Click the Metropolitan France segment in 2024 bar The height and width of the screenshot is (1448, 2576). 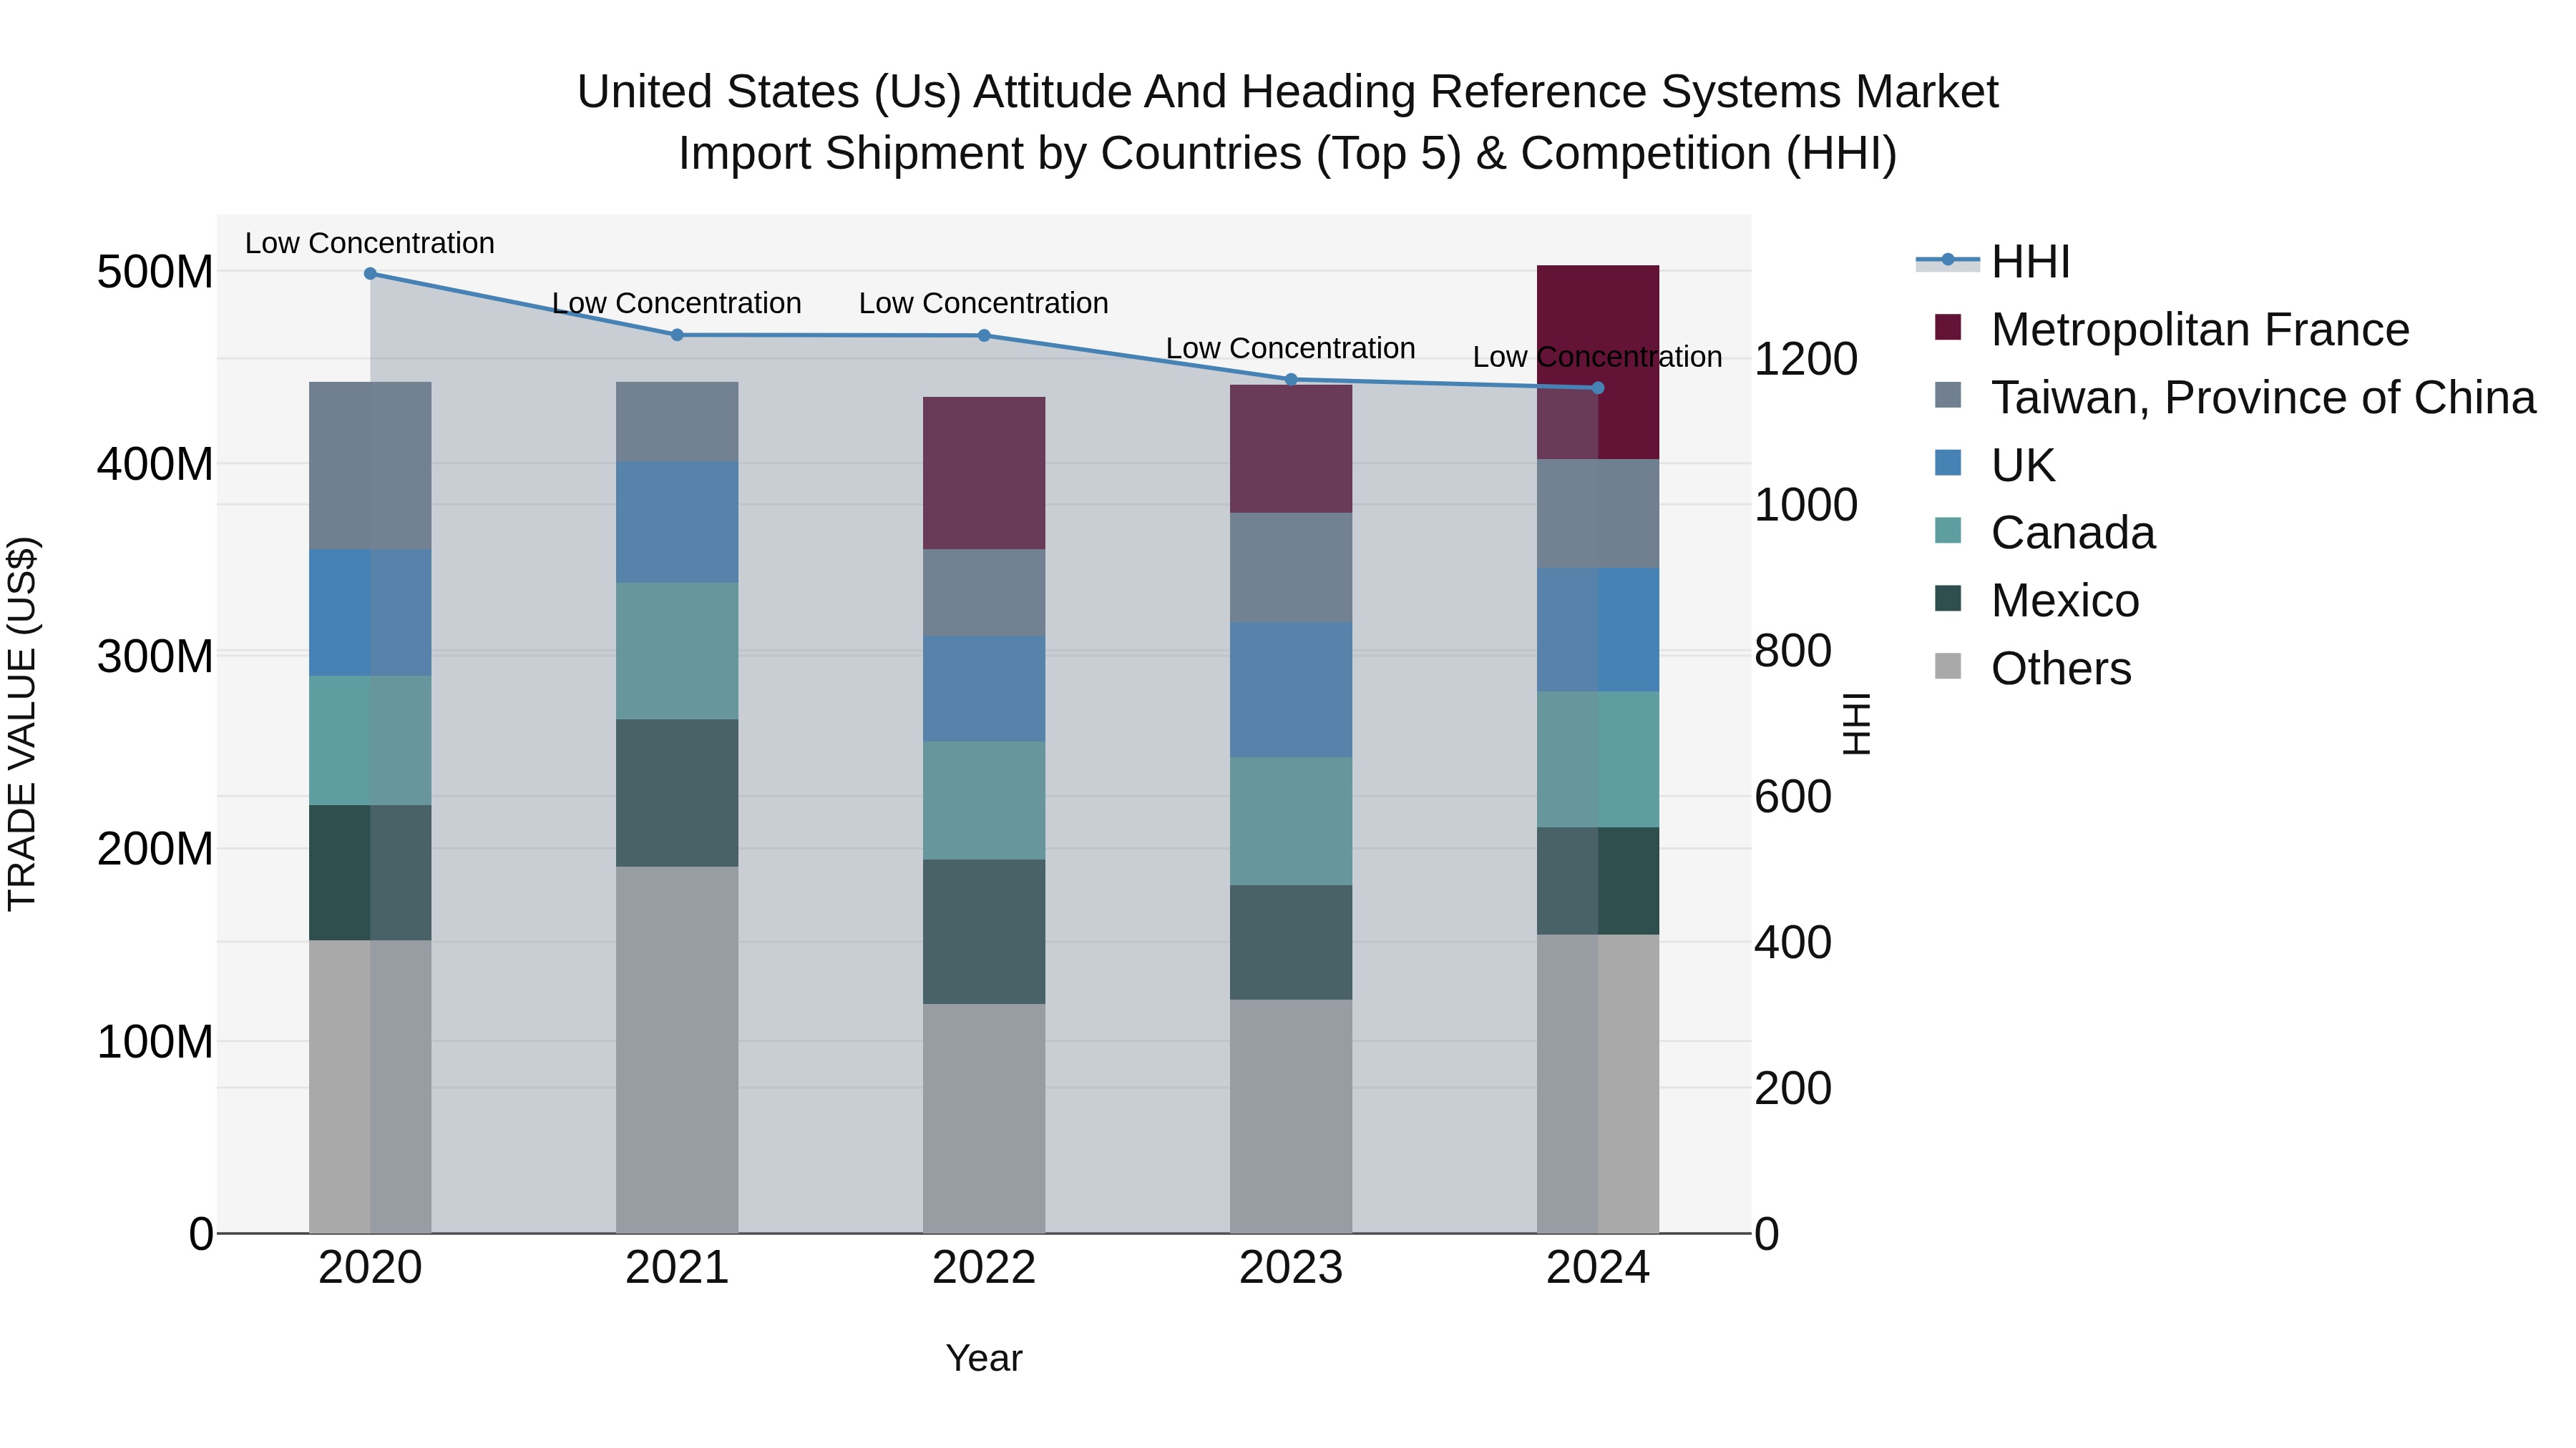(1598, 362)
